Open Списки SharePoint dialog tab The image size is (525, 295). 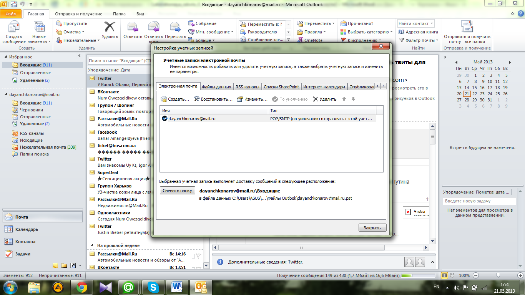[281, 87]
